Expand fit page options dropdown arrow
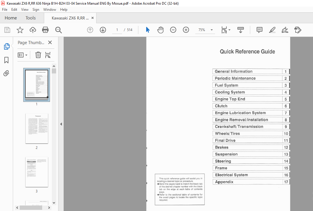Screen dimensions: 313x211 coord(229,30)
